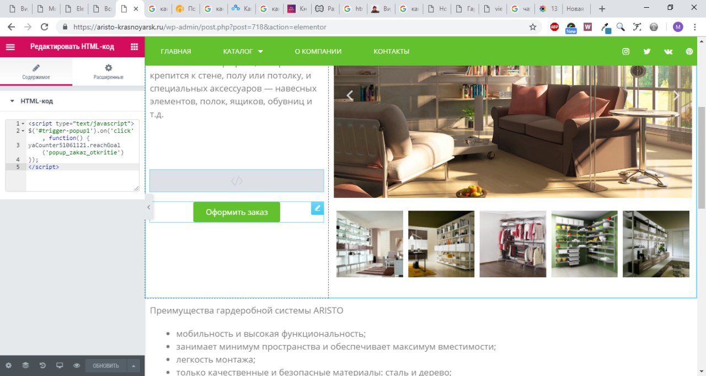
Task: Click the Оформить заказ button
Action: pyautogui.click(x=237, y=212)
